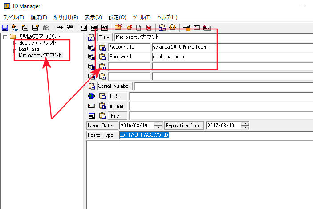Click the red X delete item icon

149,28
